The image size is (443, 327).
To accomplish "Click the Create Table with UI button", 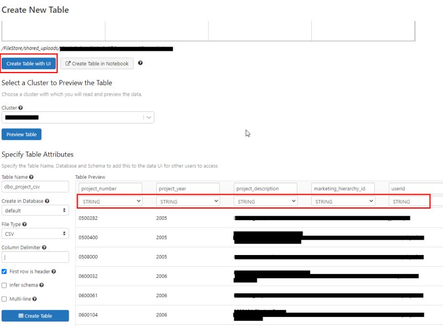I will 29,63.
